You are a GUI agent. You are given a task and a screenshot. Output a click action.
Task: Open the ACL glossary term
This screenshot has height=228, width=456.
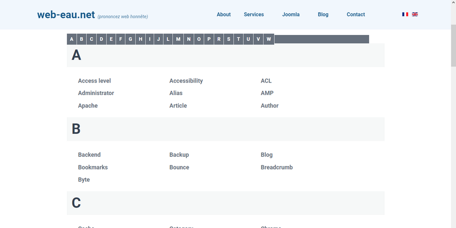coord(266,81)
